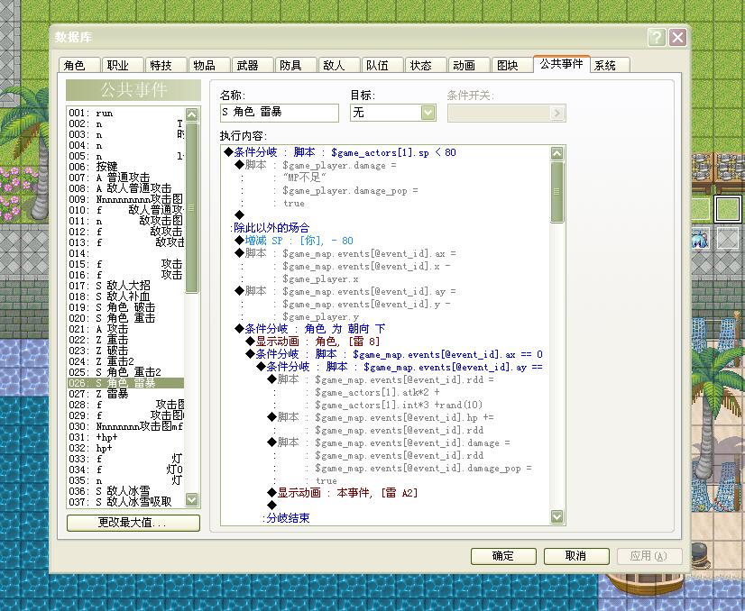Switch to the 动画 tab
Viewport: 745px width, 611px height.
point(468,65)
